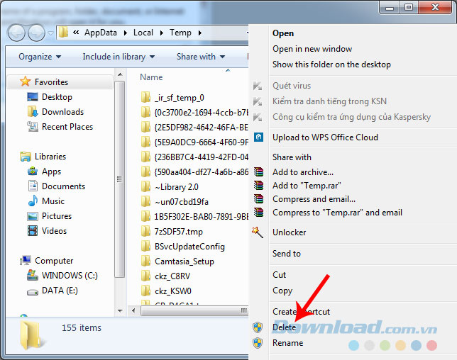This screenshot has height=360, width=457.
Task: Click the DATA (E:) drive icon
Action: point(33,291)
